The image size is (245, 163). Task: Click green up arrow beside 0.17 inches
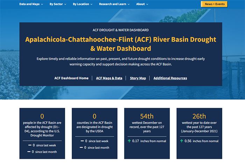tap(129, 141)
